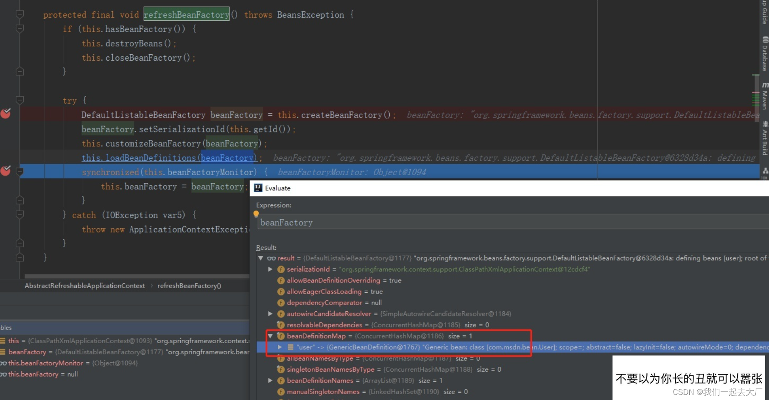Click the field icon beside singletonBeanNamesByType

(281, 369)
